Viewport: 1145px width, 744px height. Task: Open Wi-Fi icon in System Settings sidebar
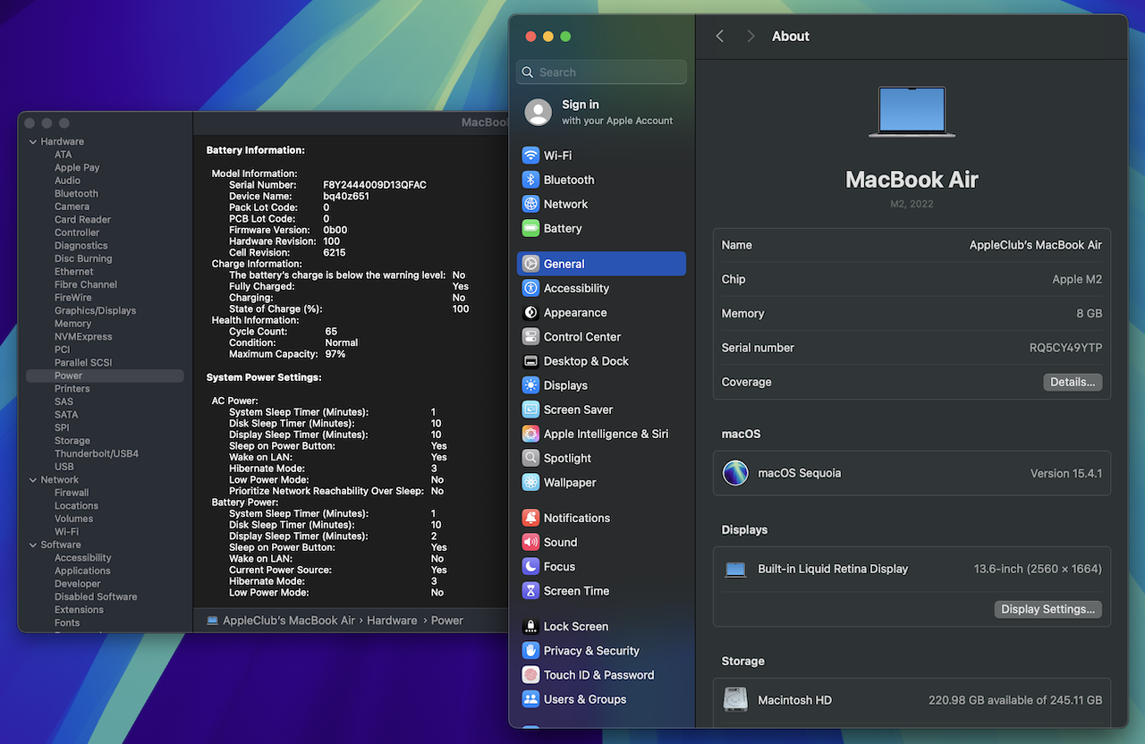click(530, 156)
